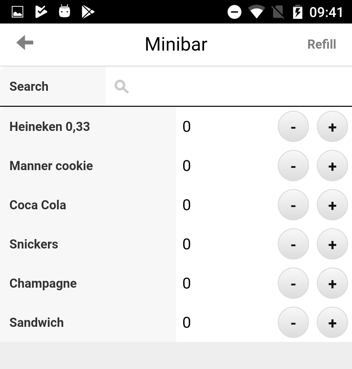Image resolution: width=352 pixels, height=369 pixels.
Task: Tap the Wi-Fi status icon
Action: (x=257, y=12)
